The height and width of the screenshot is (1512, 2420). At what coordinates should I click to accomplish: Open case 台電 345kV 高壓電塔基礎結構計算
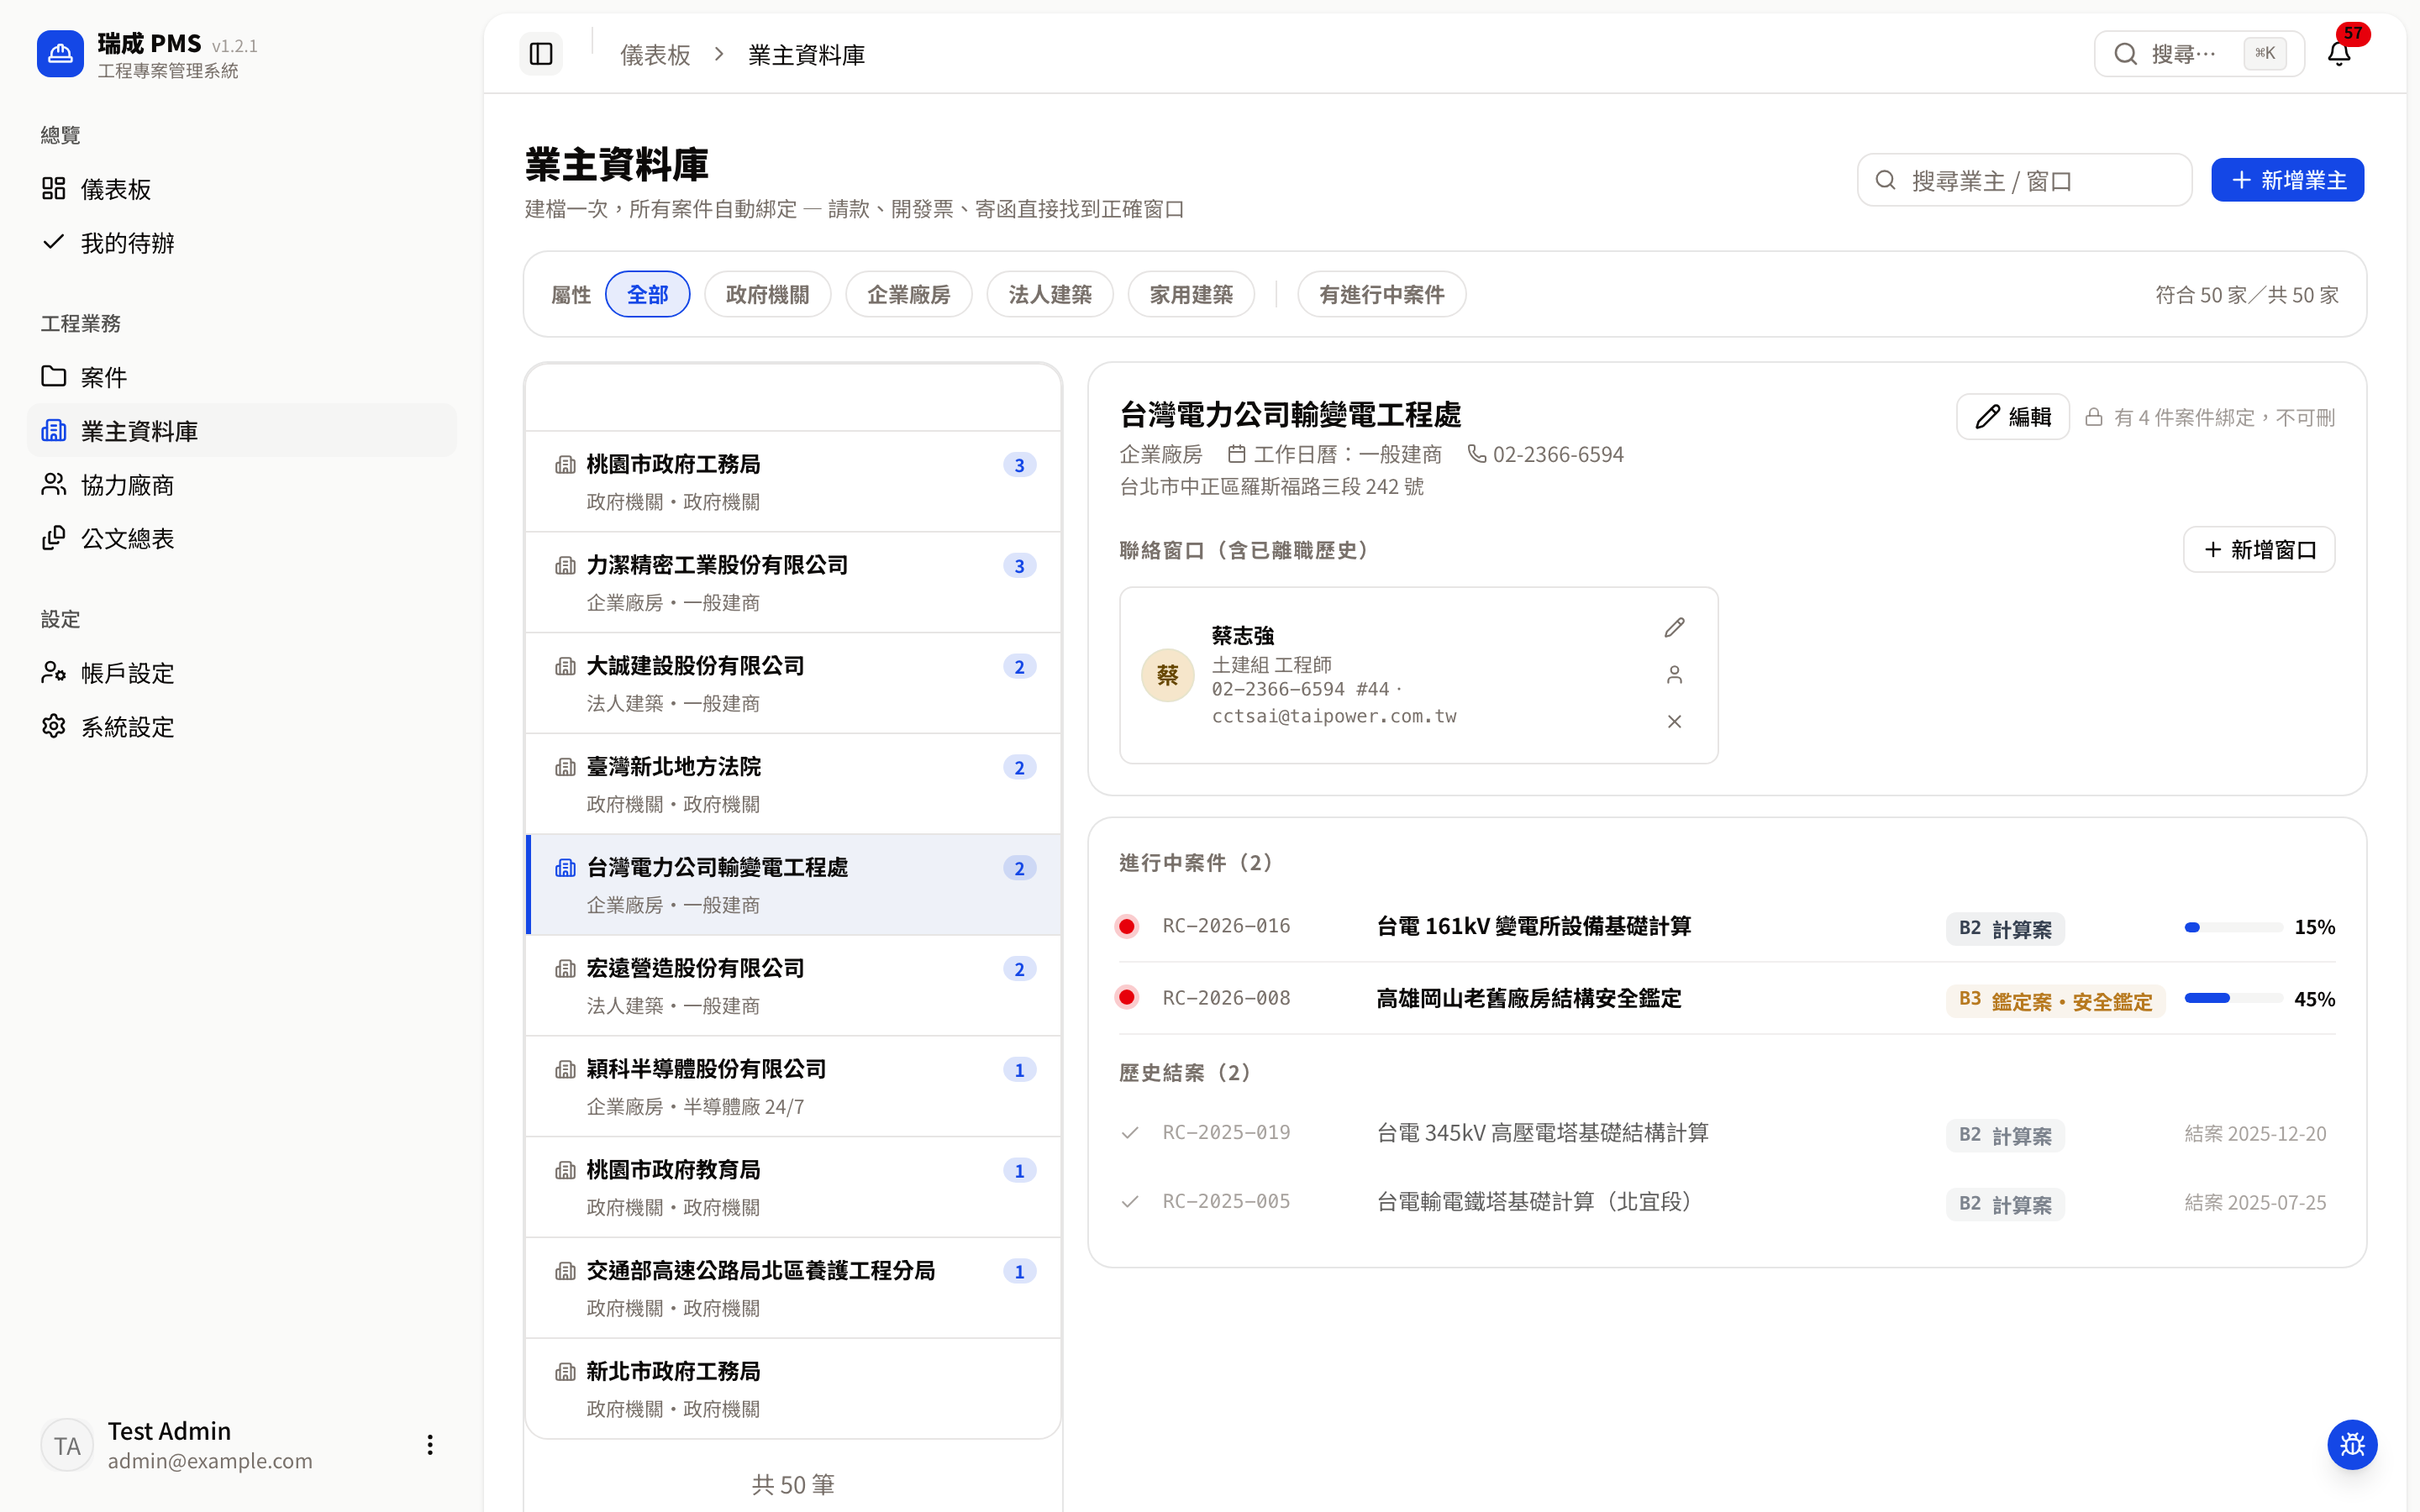[x=1543, y=1133]
